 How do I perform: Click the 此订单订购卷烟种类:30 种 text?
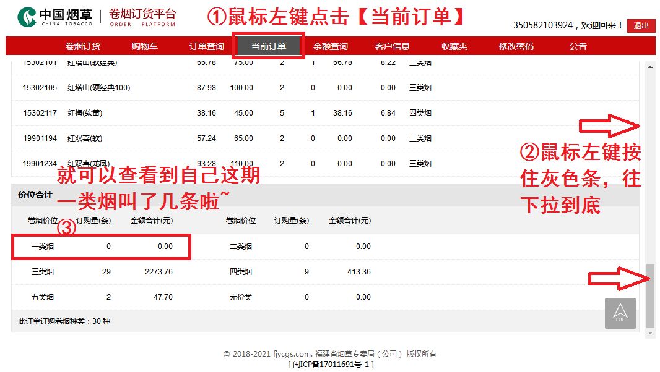[x=64, y=321]
